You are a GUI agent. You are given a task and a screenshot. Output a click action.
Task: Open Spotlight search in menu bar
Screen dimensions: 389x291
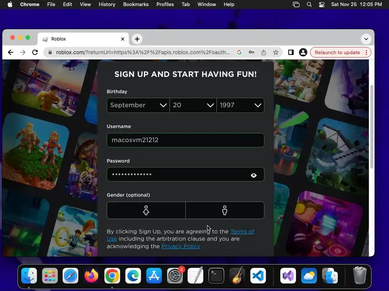pos(309,5)
